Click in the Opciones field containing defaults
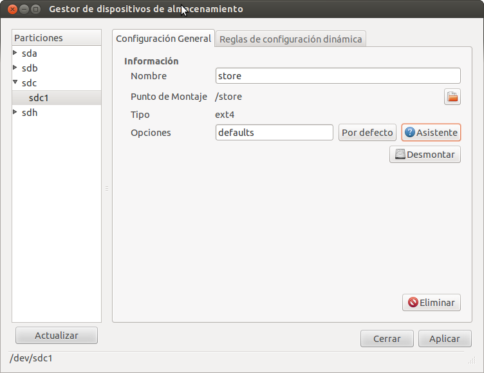 tap(274, 133)
